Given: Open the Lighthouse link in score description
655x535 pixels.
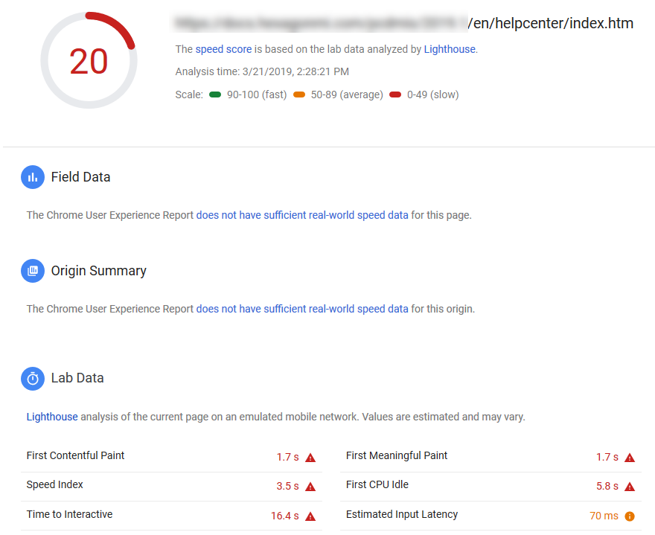Looking at the screenshot, I should [450, 49].
